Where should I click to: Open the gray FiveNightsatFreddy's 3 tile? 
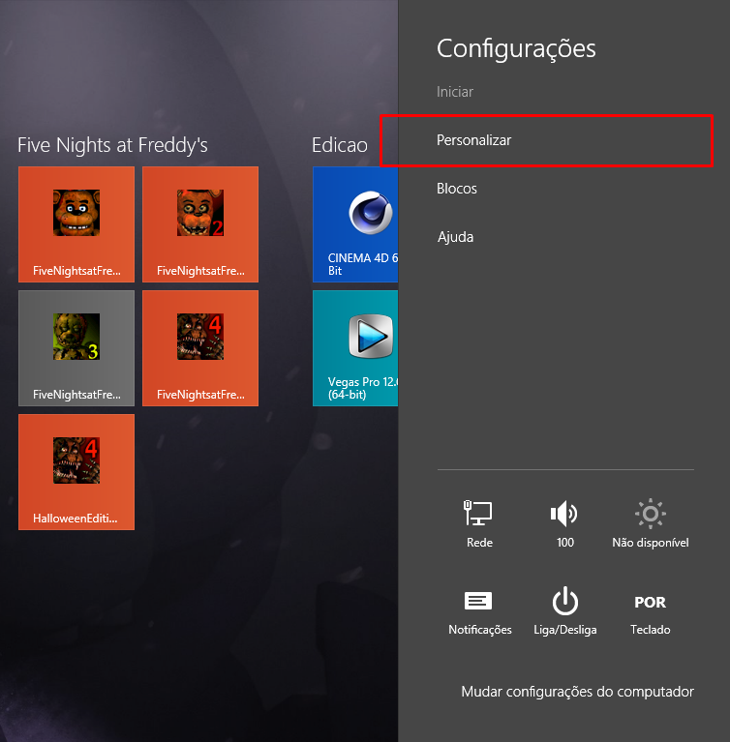click(76, 348)
